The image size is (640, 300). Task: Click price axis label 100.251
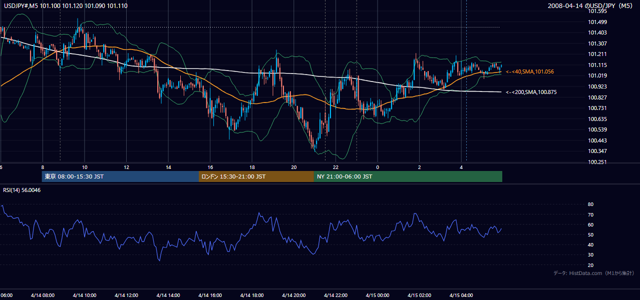coord(597,162)
